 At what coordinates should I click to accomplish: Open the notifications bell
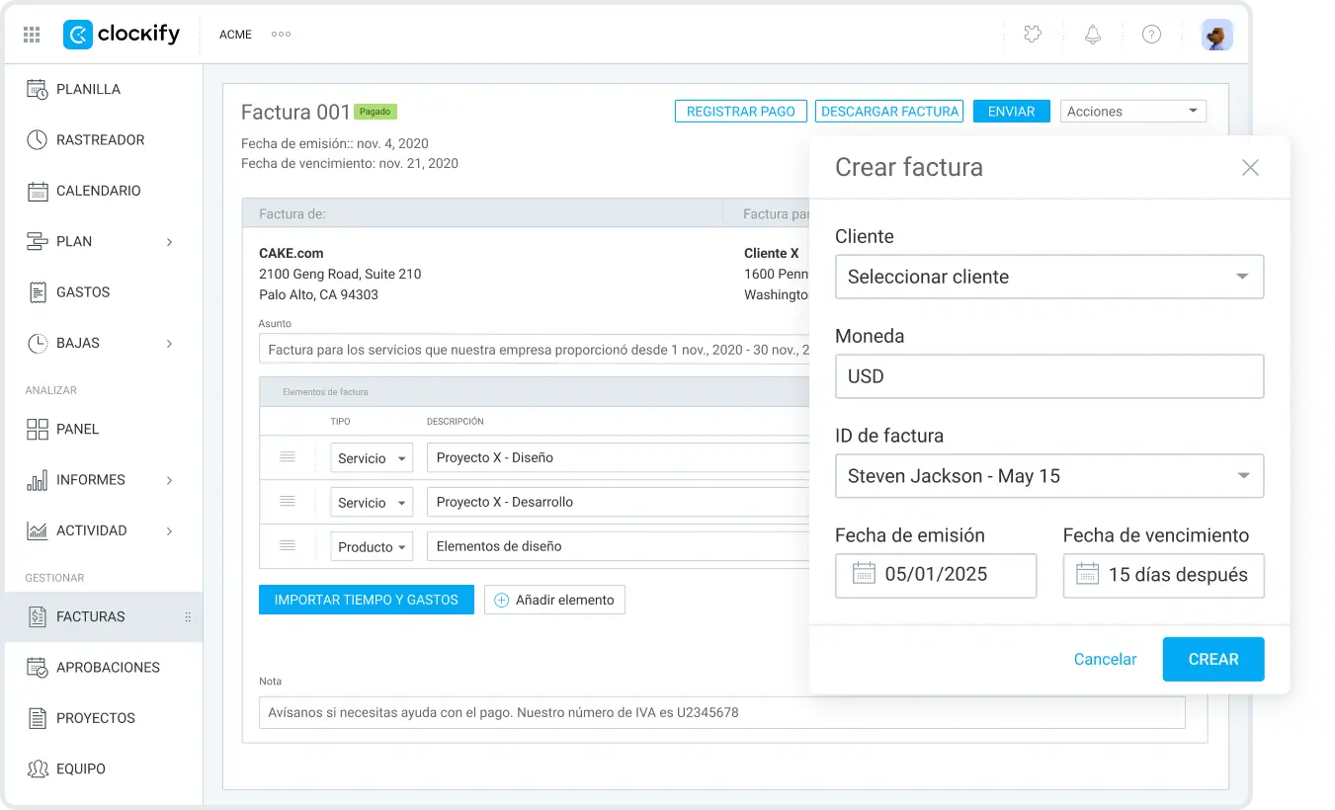tap(1092, 35)
